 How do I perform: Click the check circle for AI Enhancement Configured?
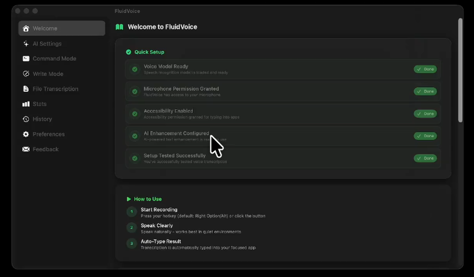click(x=135, y=136)
